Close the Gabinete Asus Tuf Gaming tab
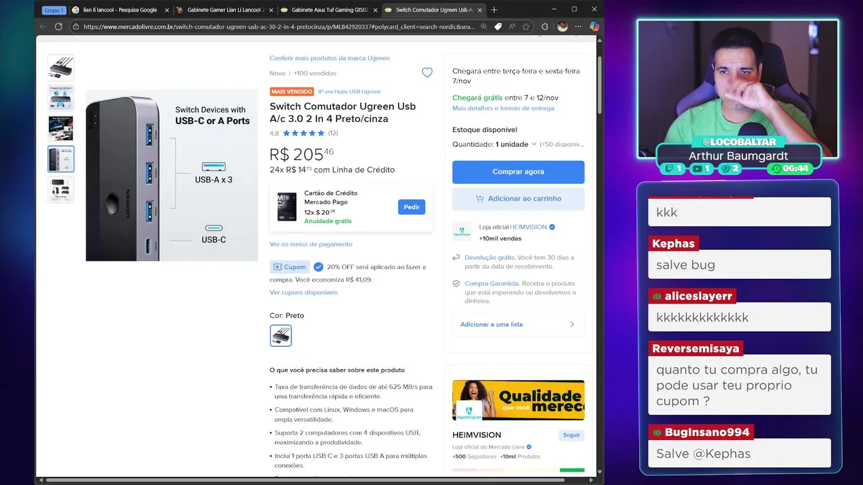Viewport: 863px width, 485px height. coord(375,10)
